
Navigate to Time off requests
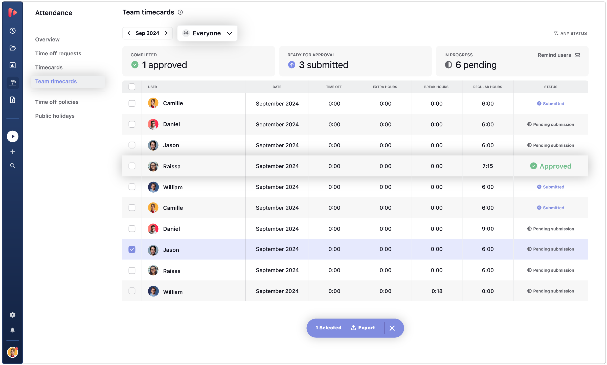(x=58, y=53)
